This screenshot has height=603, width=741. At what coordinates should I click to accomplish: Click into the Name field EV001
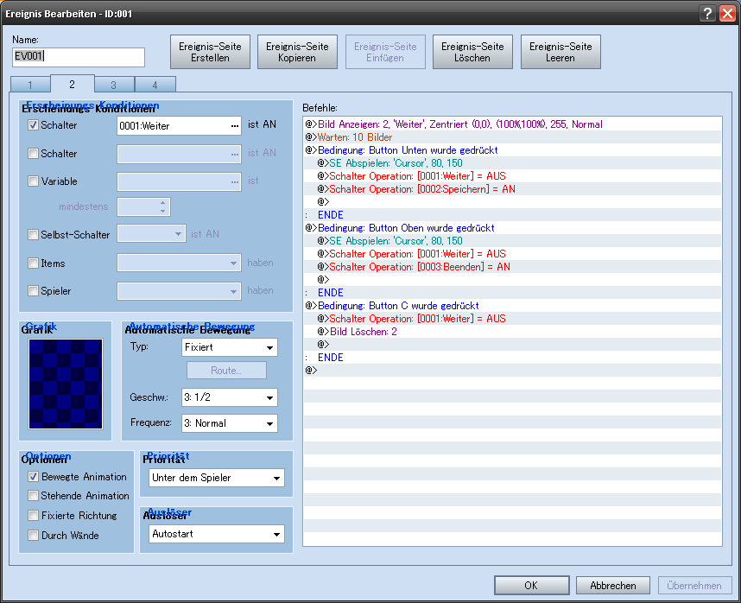[x=79, y=56]
